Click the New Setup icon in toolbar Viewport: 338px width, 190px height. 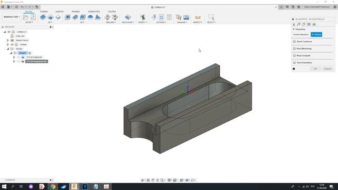click(26, 17)
